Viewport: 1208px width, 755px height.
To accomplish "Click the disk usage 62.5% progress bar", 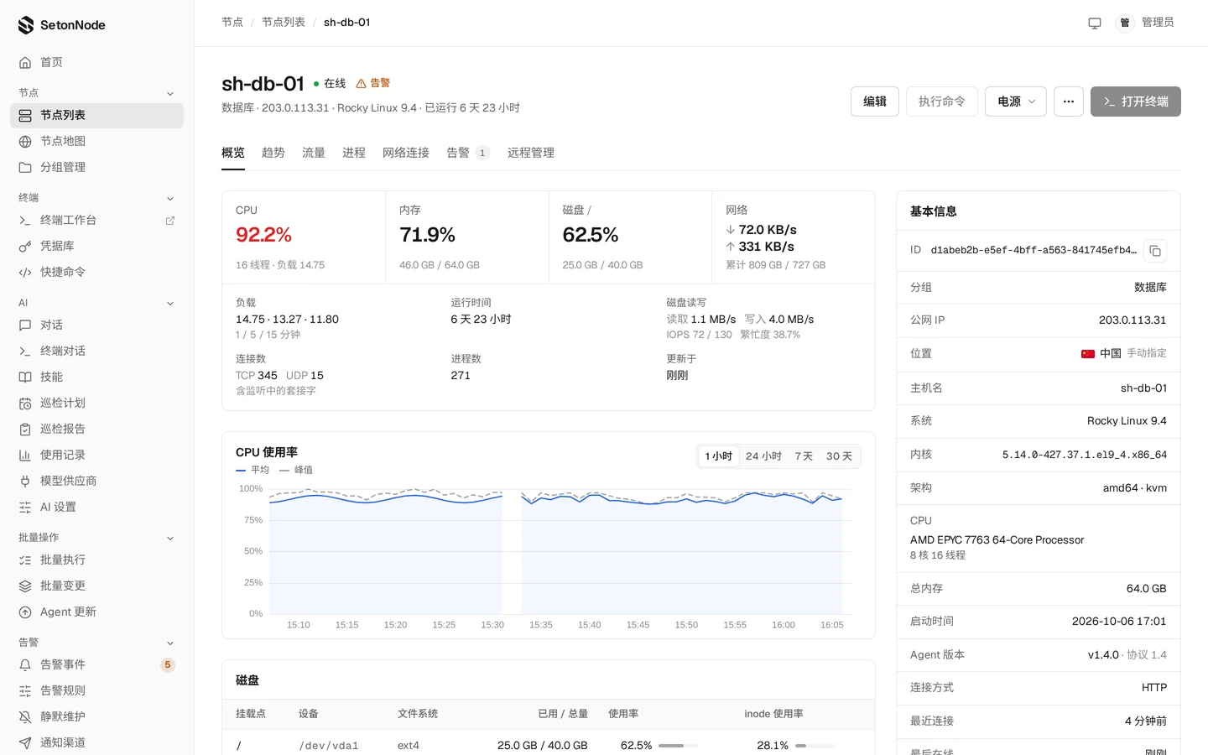I will (x=679, y=746).
